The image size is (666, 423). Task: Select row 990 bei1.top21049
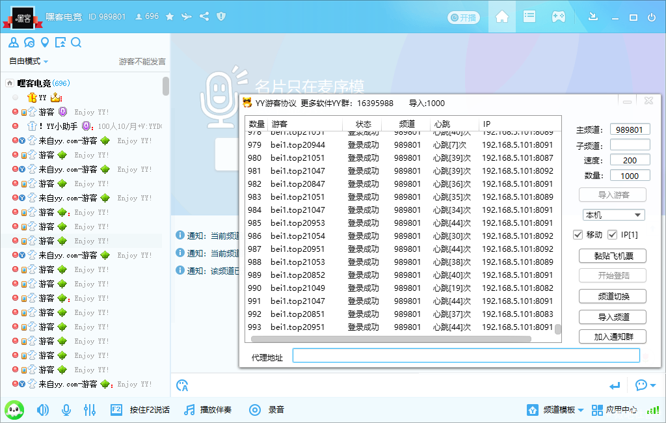point(401,288)
